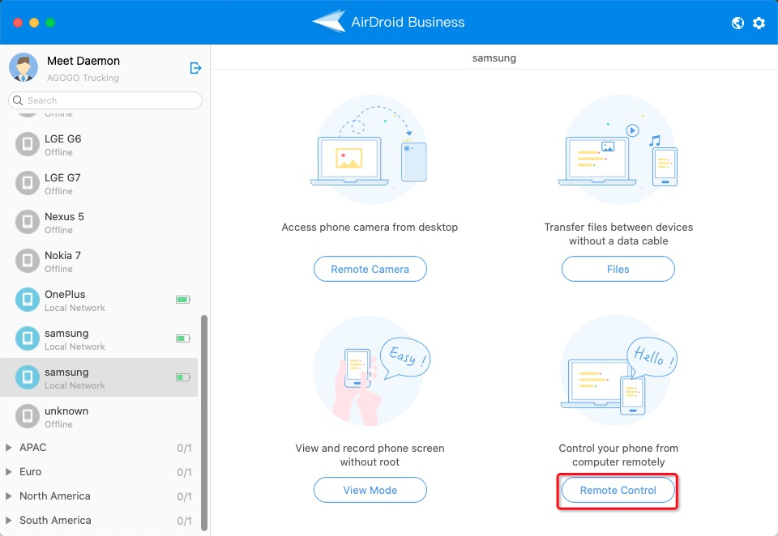Click the OnePlus battery indicator
This screenshot has height=536, width=778.
point(183,300)
